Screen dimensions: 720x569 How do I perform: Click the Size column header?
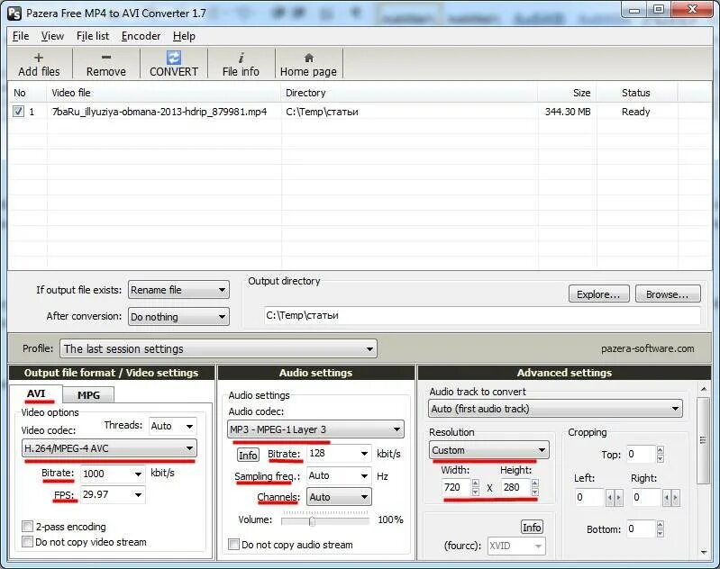(567, 93)
